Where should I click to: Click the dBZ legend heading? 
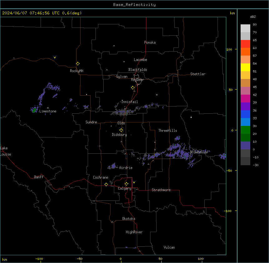click(253, 17)
